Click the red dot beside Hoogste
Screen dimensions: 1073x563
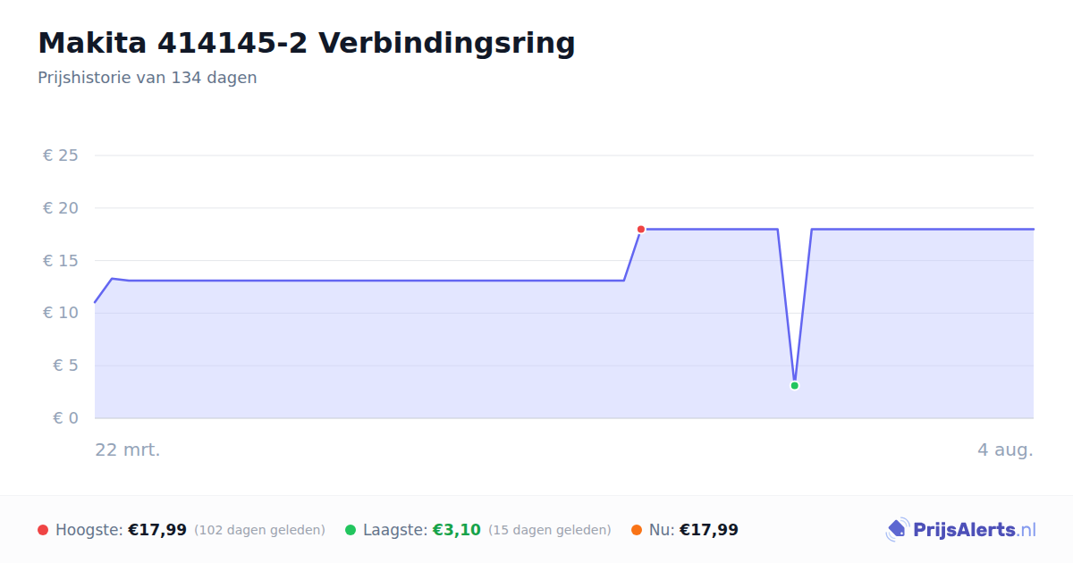pyautogui.click(x=43, y=530)
